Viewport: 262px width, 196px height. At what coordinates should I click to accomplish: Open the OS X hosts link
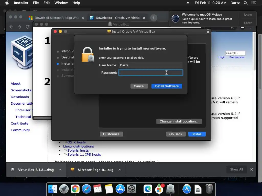tap(77, 142)
